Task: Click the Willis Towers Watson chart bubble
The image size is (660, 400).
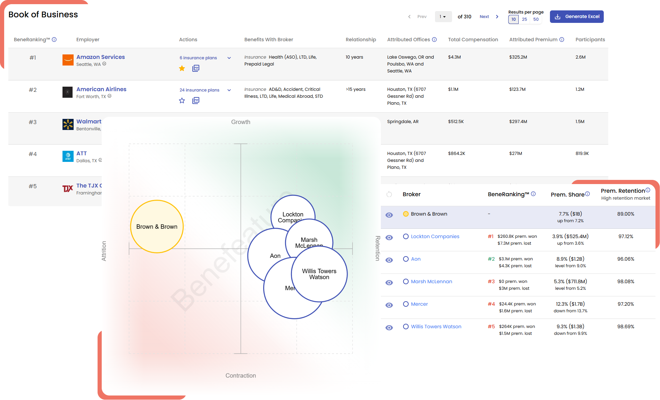Action: pos(319,274)
